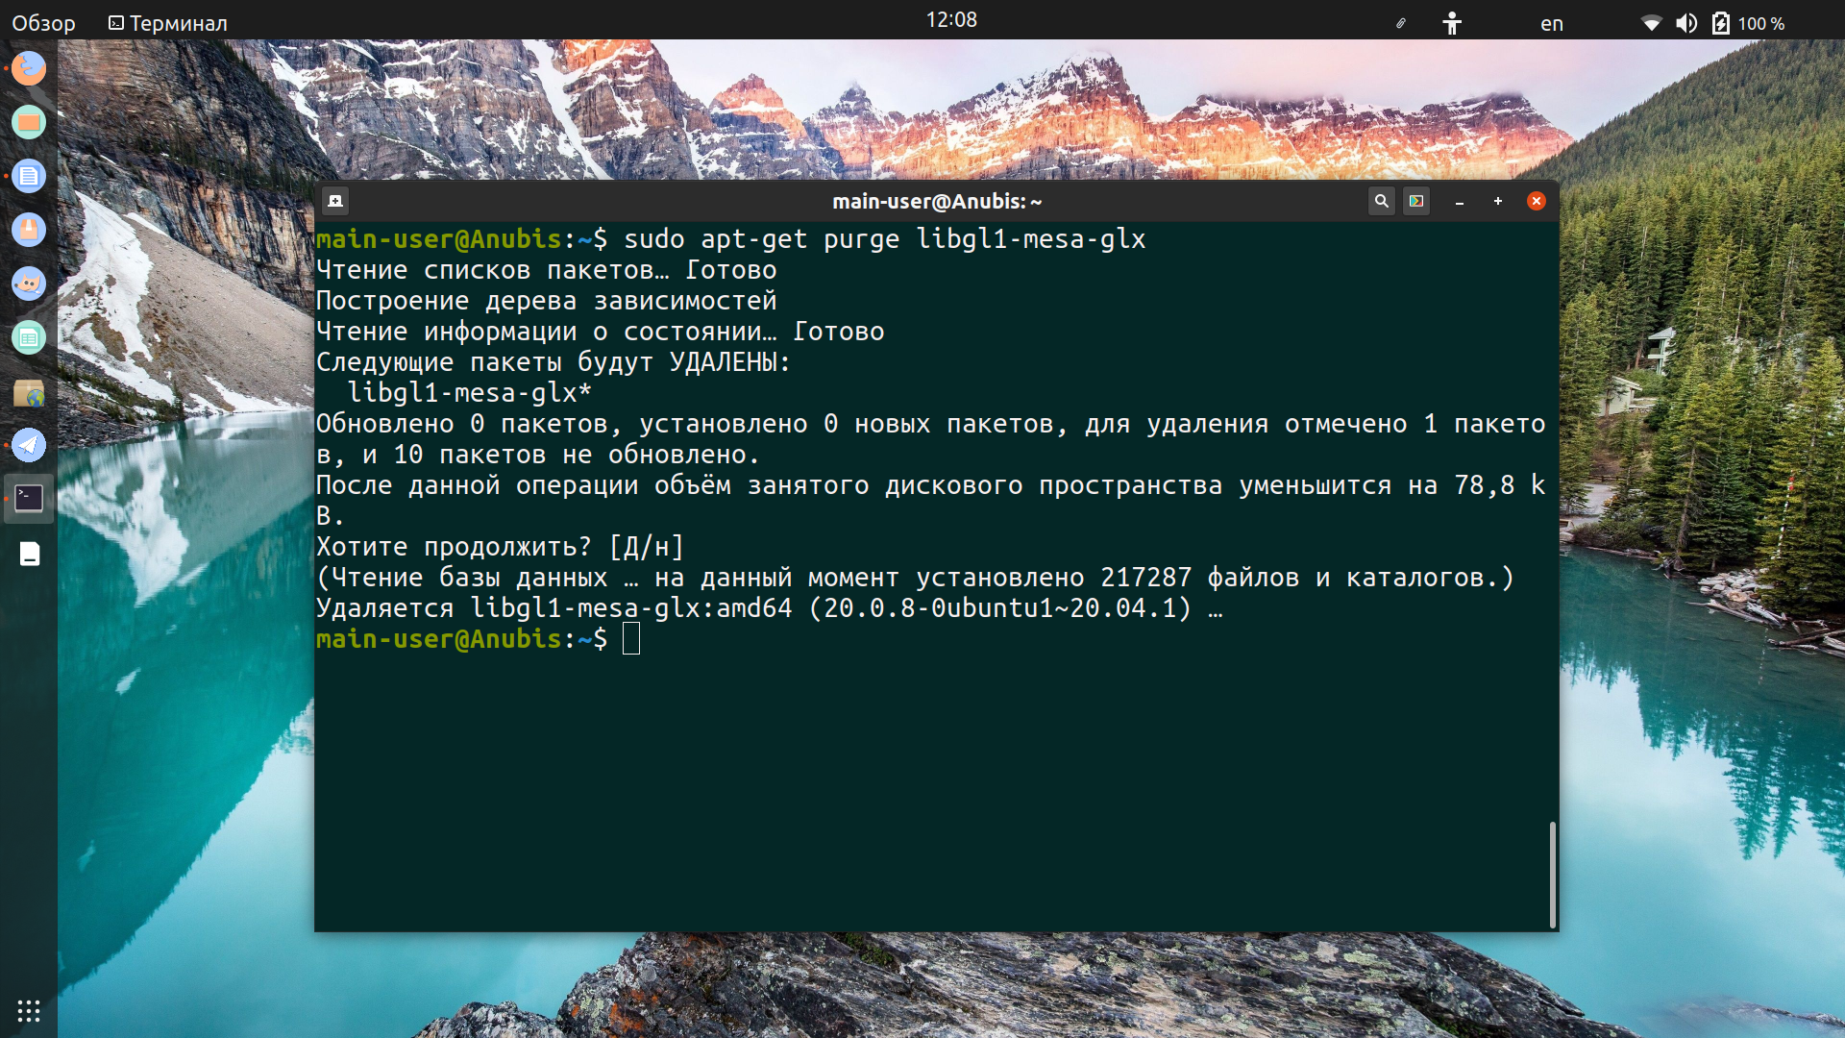This screenshot has height=1038, width=1845.
Task: Click the line 'Построение дерева зависимостей'
Action: [546, 301]
